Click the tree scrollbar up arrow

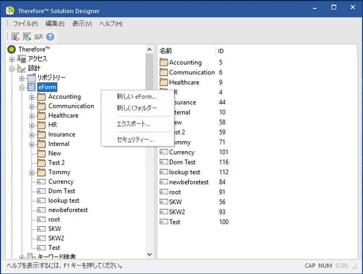pos(150,49)
